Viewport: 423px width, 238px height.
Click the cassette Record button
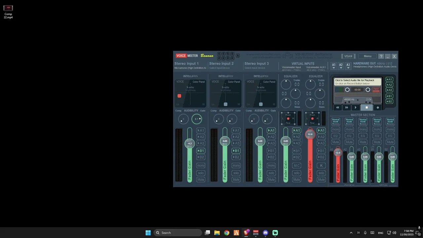[378, 107]
